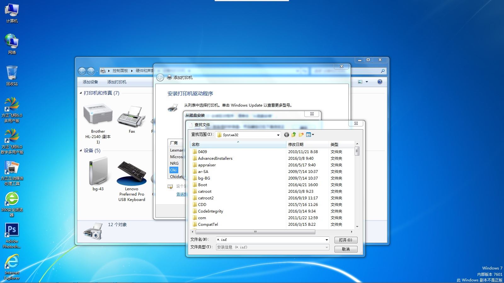Screen dimensions: 504x283
Task: Click the horizontal scroll-right arrow
Action: click(352, 232)
